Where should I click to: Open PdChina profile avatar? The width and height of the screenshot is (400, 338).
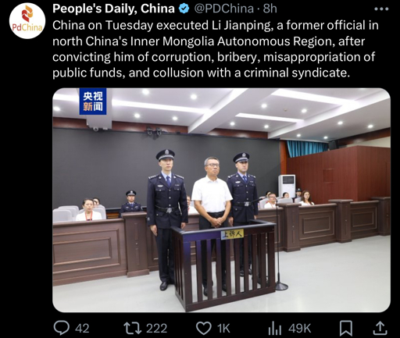(x=27, y=21)
